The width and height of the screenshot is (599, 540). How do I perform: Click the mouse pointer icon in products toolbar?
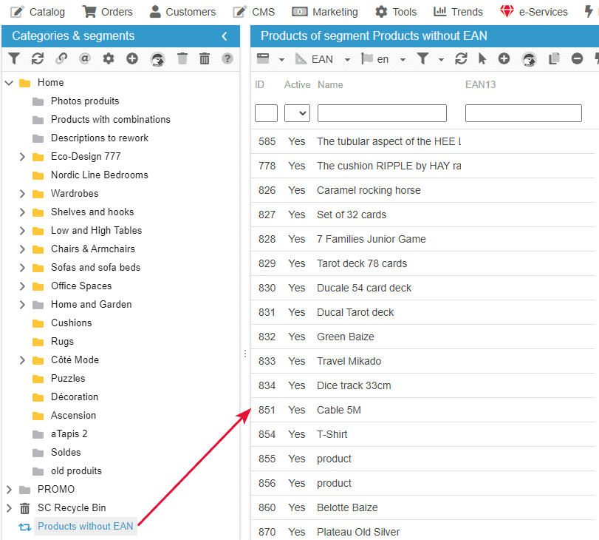(482, 59)
